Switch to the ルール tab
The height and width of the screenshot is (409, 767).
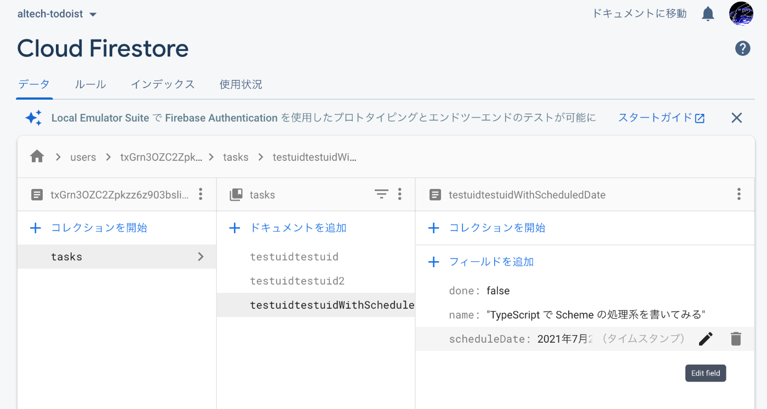tap(90, 84)
